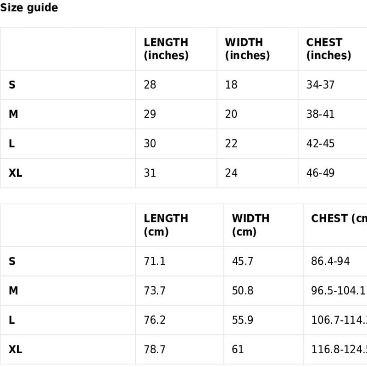Image resolution: width=367 pixels, height=367 pixels.
Task: Select the L row label in cm table
Action: pos(12,320)
